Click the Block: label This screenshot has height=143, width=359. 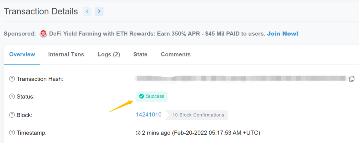coord(25,115)
